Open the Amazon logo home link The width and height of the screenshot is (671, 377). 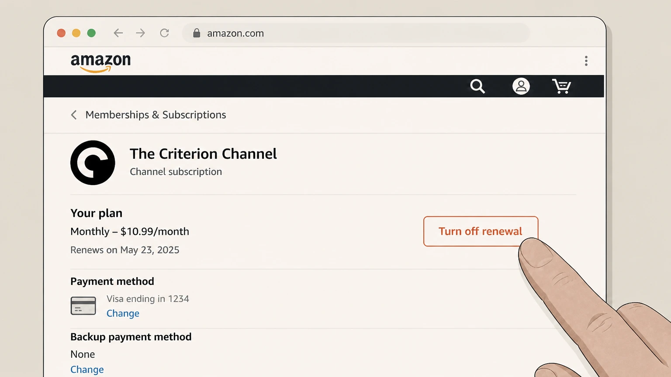tap(100, 62)
